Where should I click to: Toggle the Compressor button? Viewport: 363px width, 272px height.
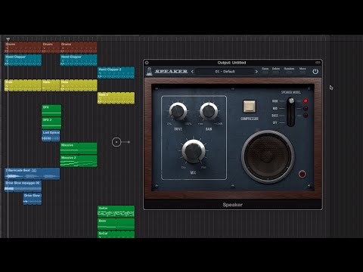(x=250, y=107)
